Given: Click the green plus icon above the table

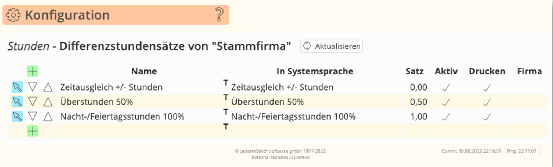Looking at the screenshot, I should click(33, 71).
